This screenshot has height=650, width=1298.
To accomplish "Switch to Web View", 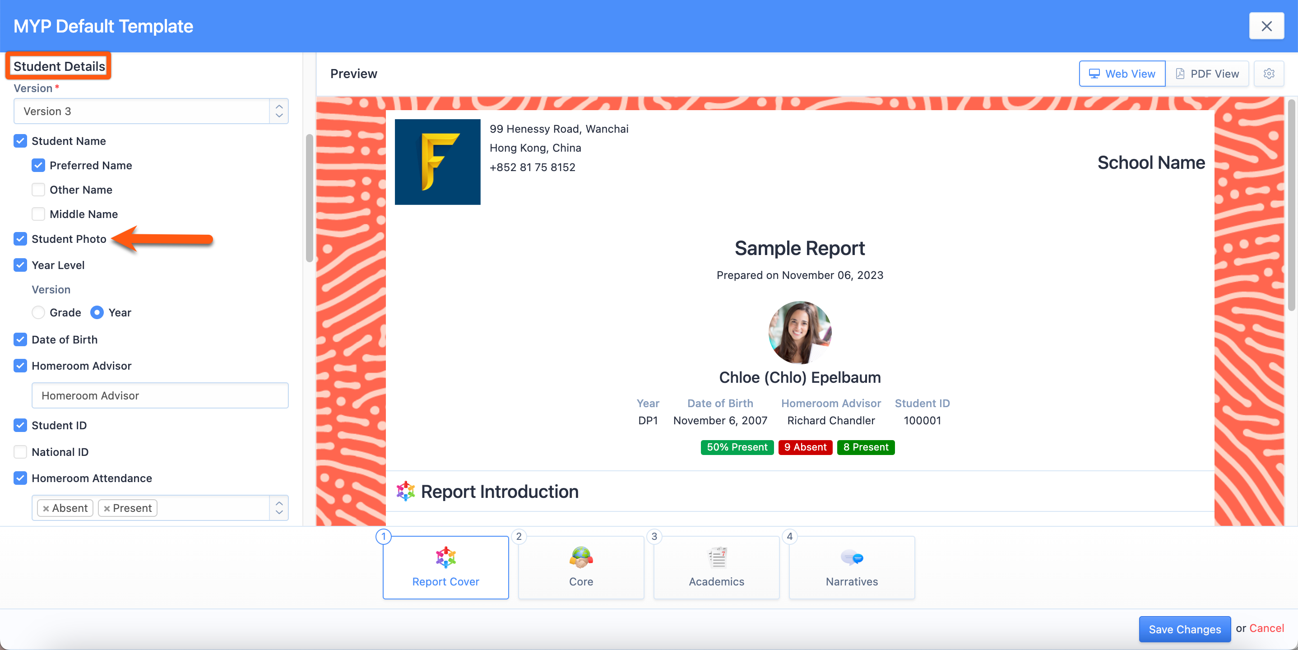I will pos(1122,74).
